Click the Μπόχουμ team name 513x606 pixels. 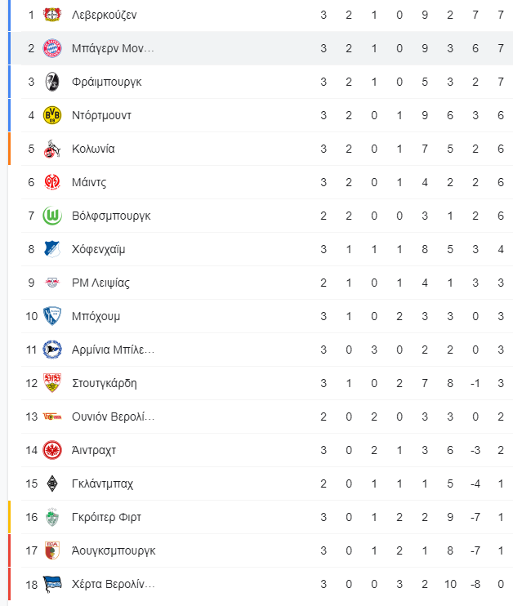pos(96,316)
